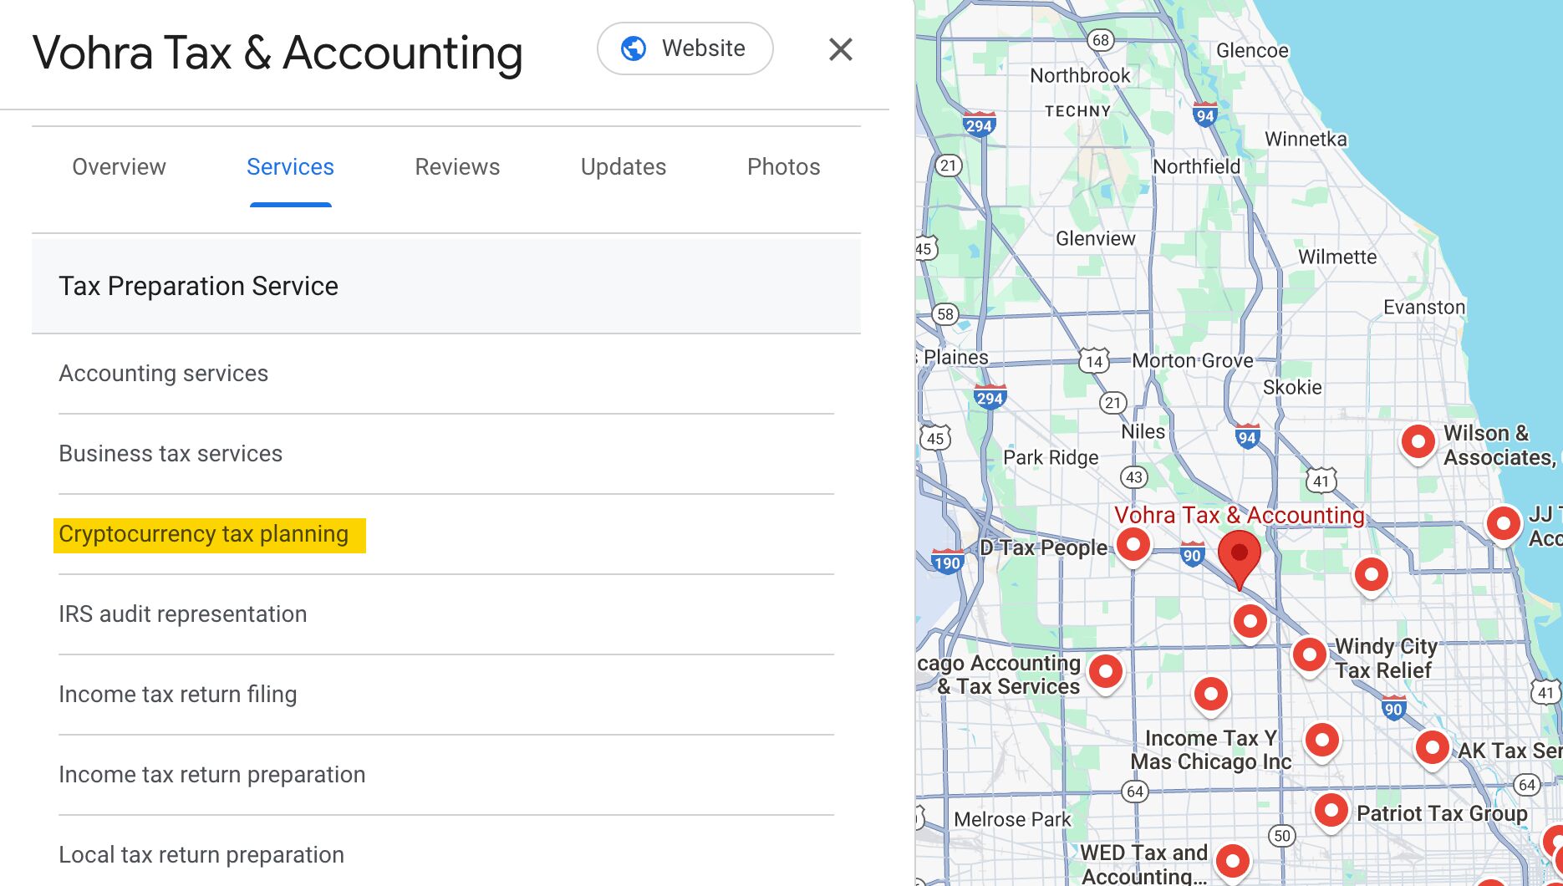Image resolution: width=1563 pixels, height=886 pixels.
Task: Select the Wilson & Associates map pin
Action: (1418, 441)
